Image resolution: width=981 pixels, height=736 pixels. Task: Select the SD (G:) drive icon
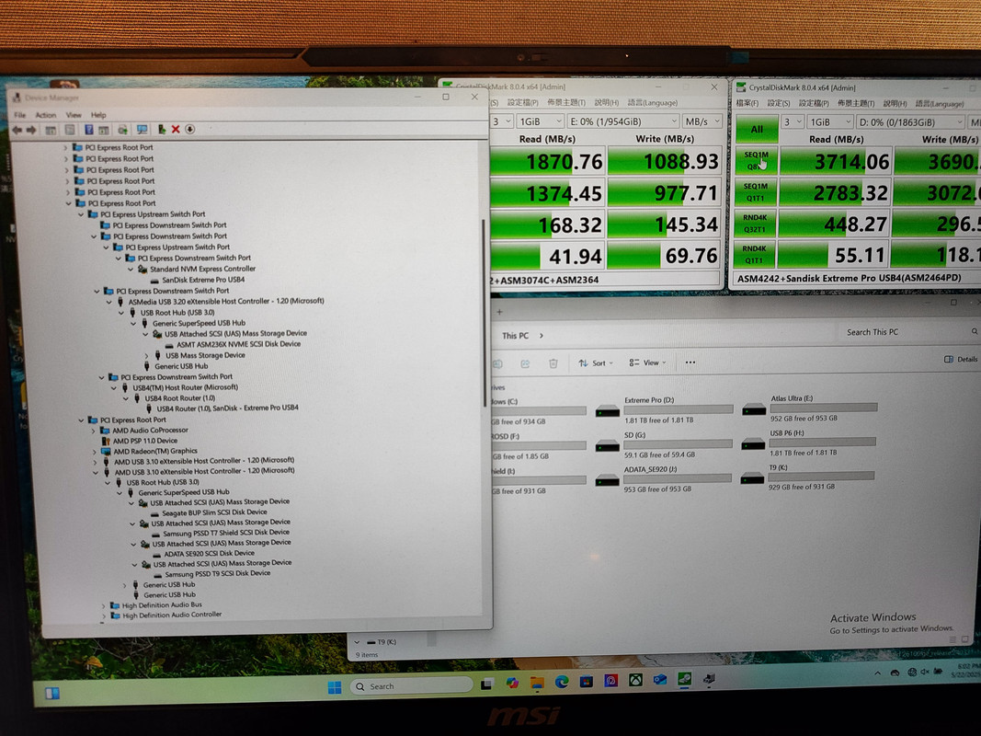pyautogui.click(x=608, y=445)
